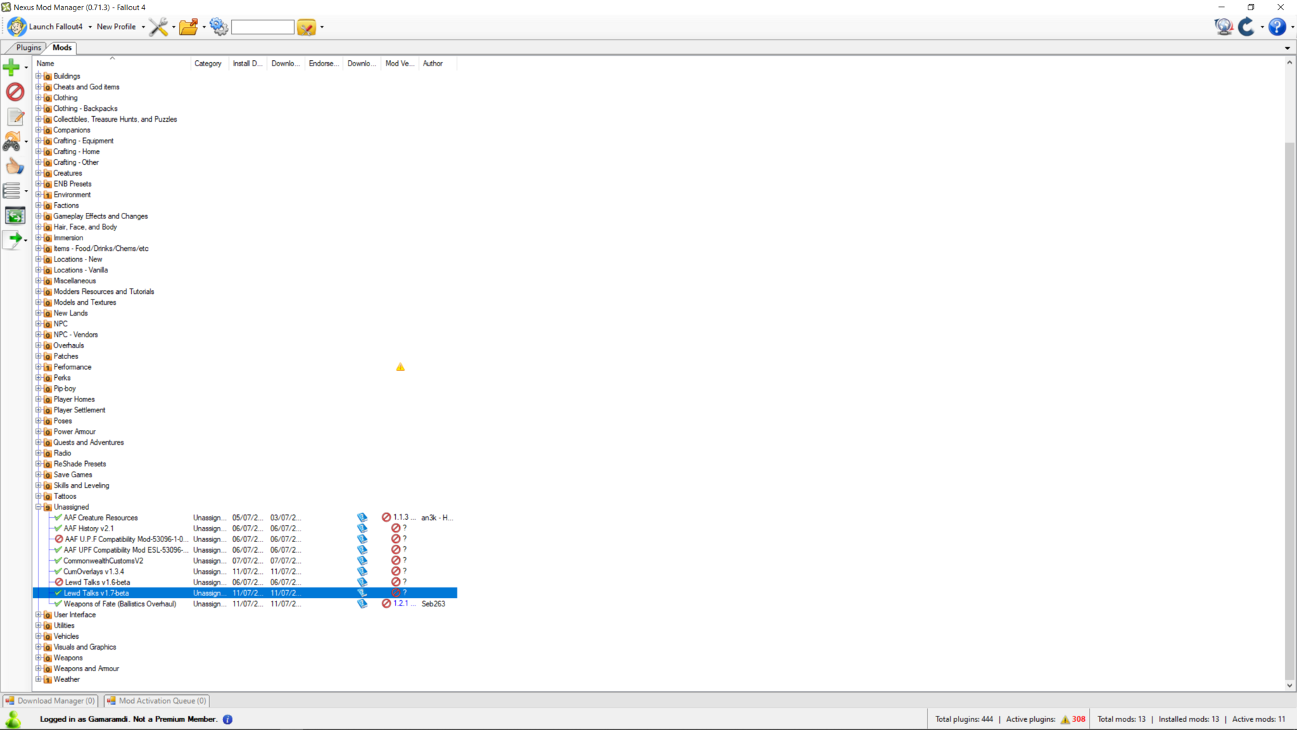
Task: Sort by the Category column header
Action: tap(210, 64)
